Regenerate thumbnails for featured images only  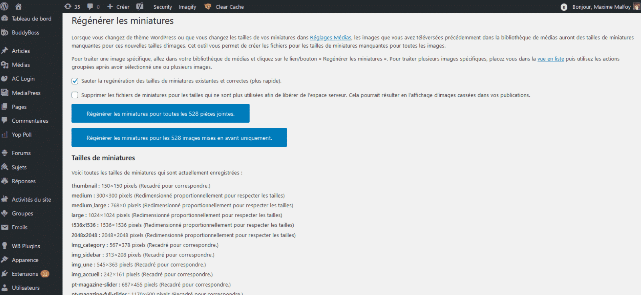coord(179,137)
